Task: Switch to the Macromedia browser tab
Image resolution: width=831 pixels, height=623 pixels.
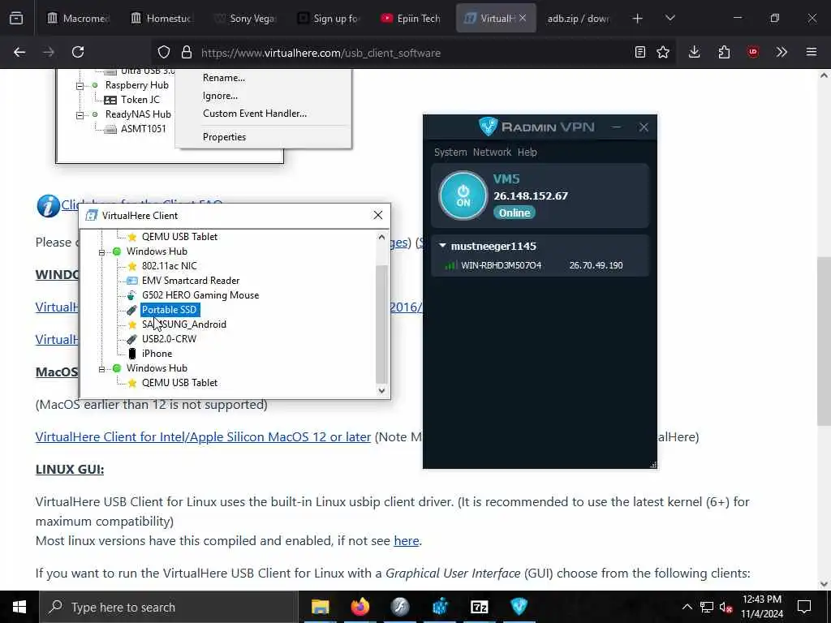Action: [x=78, y=19]
